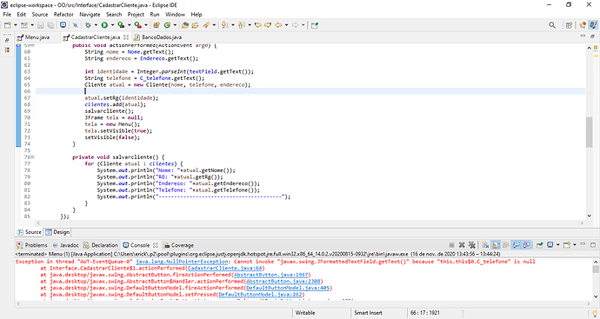The height and width of the screenshot is (319, 600).
Task: Open the File menu
Action: coord(7,14)
